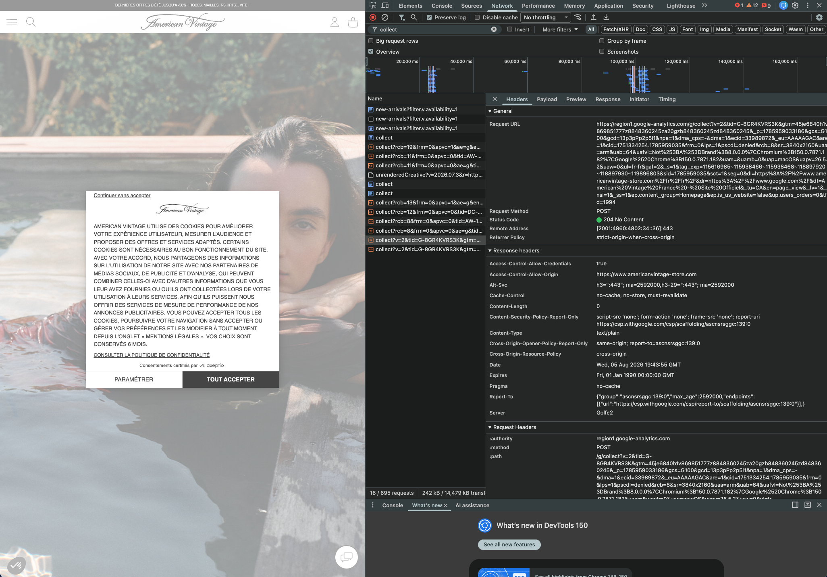Open the shopping bag icon
This screenshot has width=827, height=577.
(x=353, y=22)
